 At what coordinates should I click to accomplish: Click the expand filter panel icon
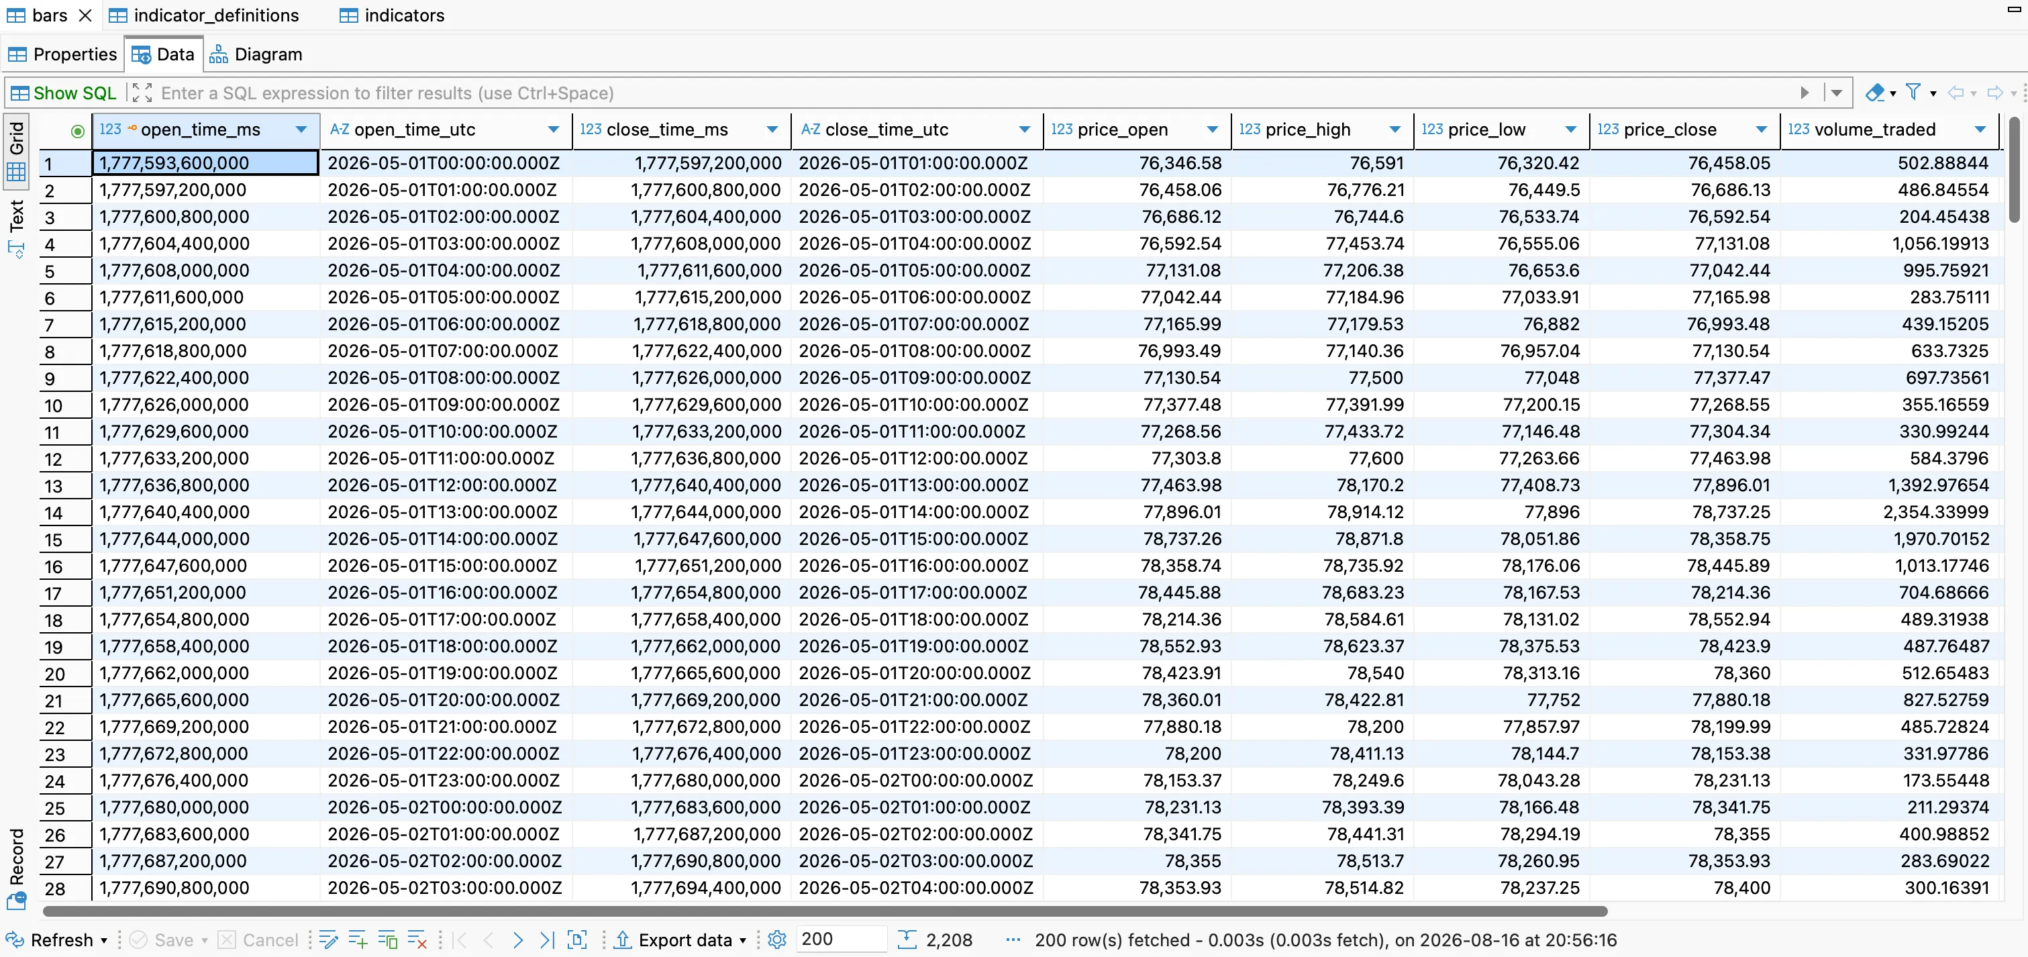[142, 93]
